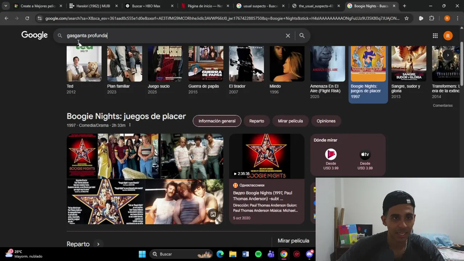Image resolution: width=464 pixels, height=261 pixels.
Task: Open the Chrome three-dot menu
Action: pyautogui.click(x=457, y=18)
